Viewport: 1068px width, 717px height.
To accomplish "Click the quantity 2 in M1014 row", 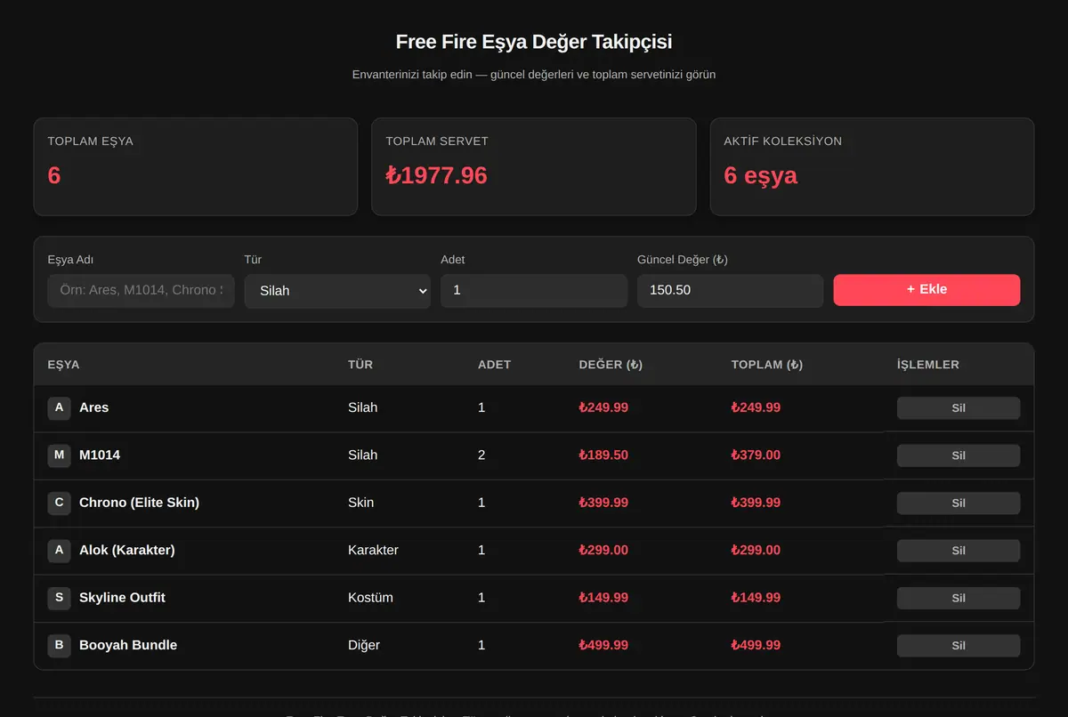I will 481,455.
